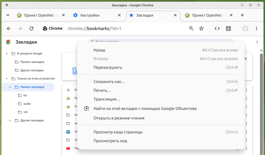Click the address bar URL chrome://bookmarks
265x155 pixels.
point(94,28)
